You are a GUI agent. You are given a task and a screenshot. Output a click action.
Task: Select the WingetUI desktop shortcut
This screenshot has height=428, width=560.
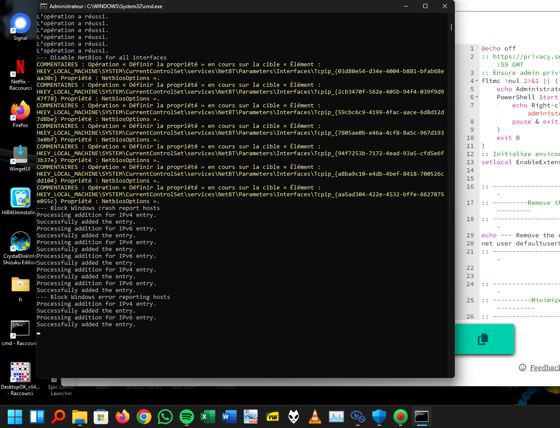[x=20, y=158]
